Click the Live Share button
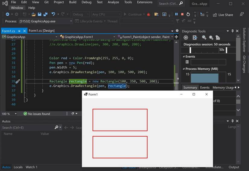 [x=223, y=15]
